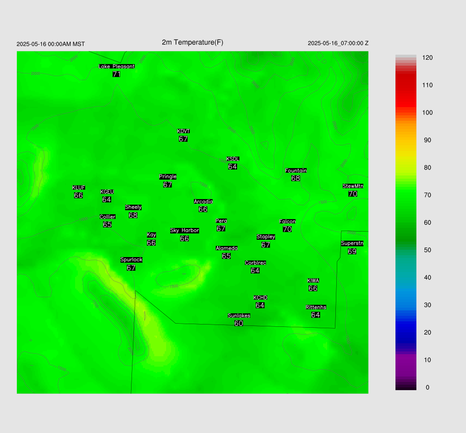466x433 pixels.
Task: Click the 2m Temperature(F) chart title
Action: click(x=192, y=42)
